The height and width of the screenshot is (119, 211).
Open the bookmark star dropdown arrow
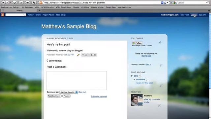click(168, 3)
